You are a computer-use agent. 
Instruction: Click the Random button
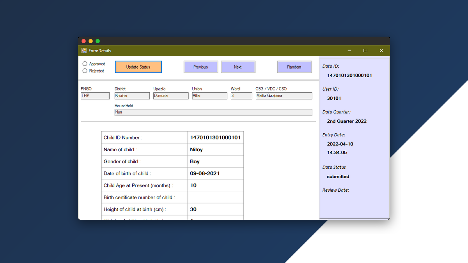click(294, 67)
